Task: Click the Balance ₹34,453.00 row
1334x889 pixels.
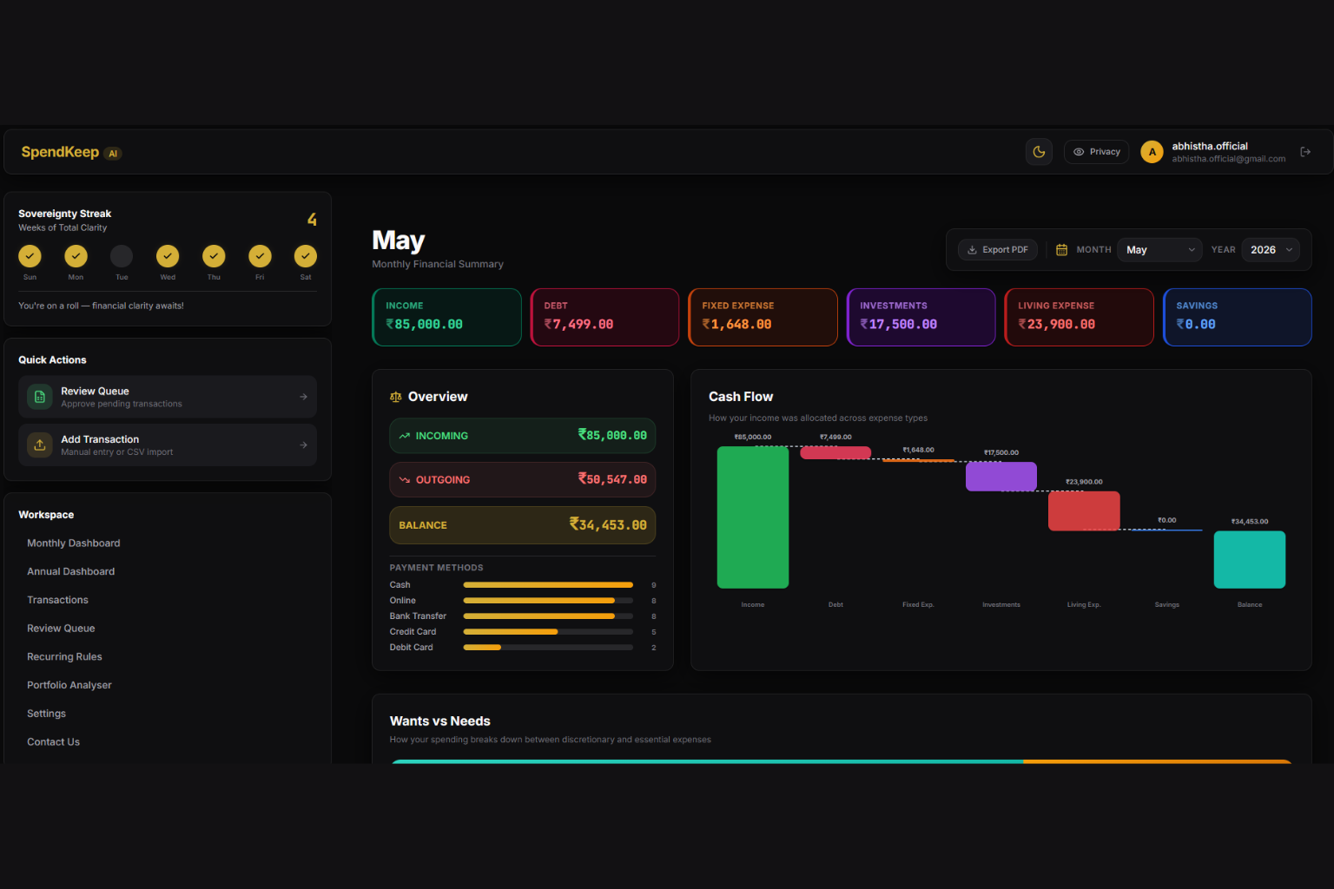Action: 523,525
